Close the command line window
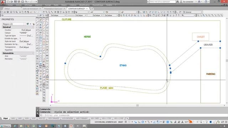 37,110
